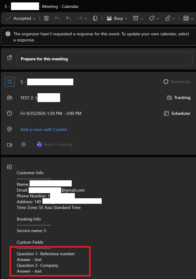
Task: Click the Booking Info heading
Action: click(29, 219)
